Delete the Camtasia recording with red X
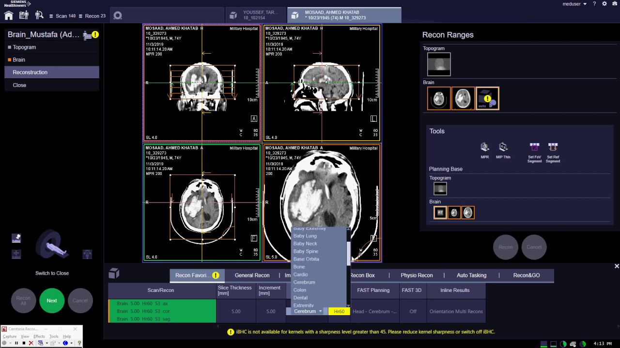Screen dimensions: 620x348 31,343
